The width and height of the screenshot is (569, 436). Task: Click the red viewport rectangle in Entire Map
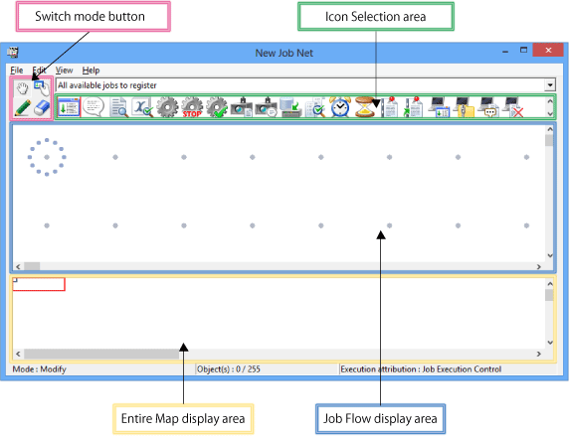39,284
